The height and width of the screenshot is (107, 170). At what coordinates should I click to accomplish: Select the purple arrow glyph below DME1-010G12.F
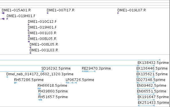tap(29, 25)
